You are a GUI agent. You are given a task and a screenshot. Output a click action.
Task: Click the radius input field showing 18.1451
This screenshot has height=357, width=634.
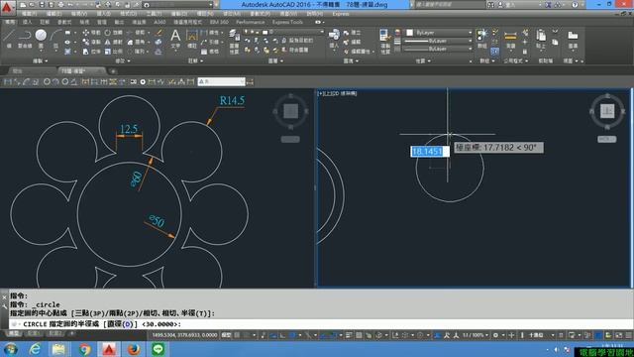coord(430,152)
